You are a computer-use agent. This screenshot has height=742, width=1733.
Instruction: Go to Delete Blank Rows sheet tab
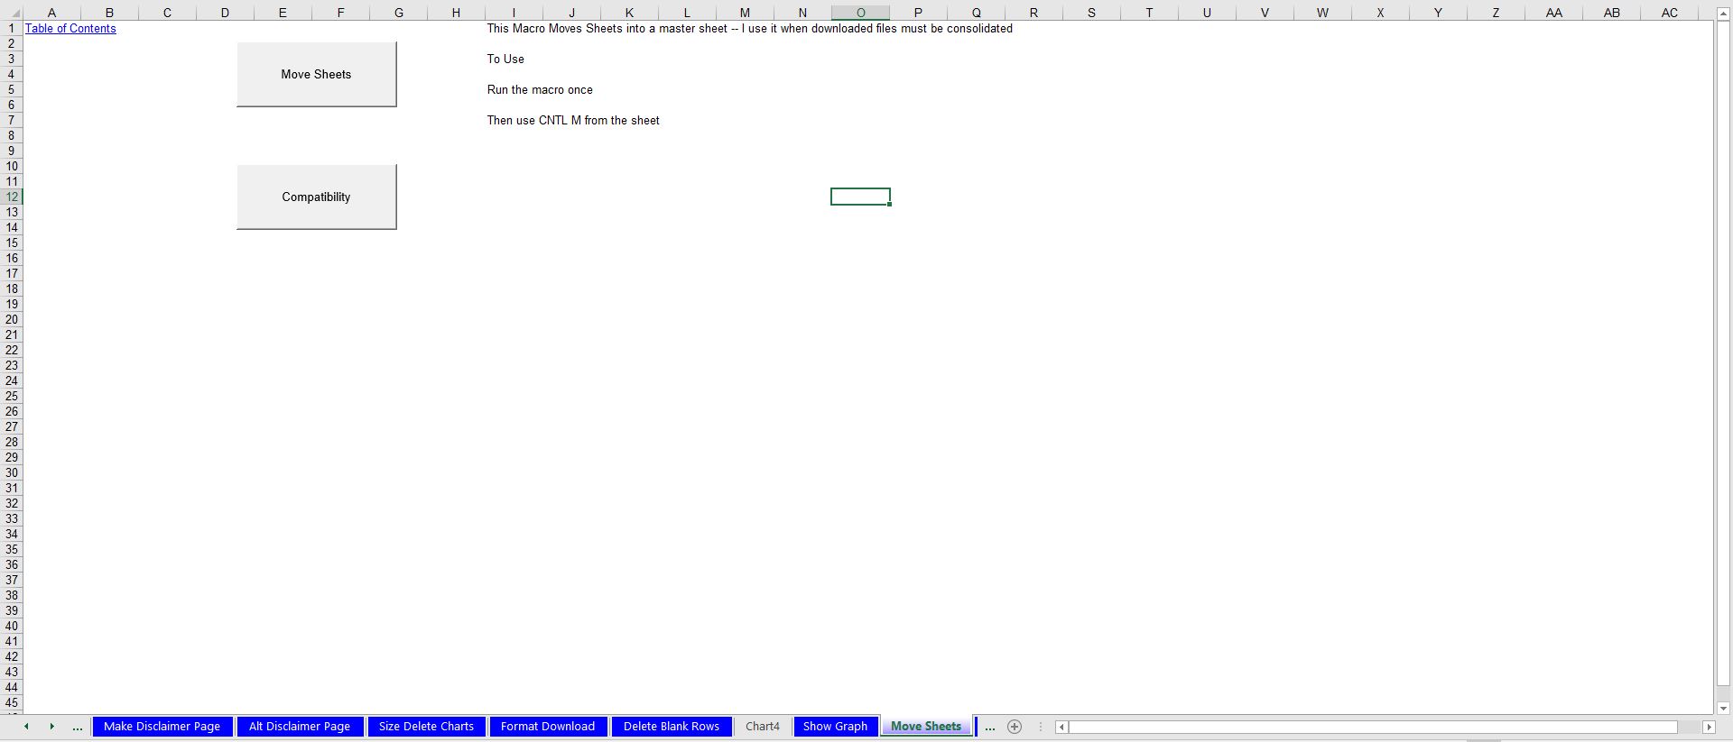point(672,727)
